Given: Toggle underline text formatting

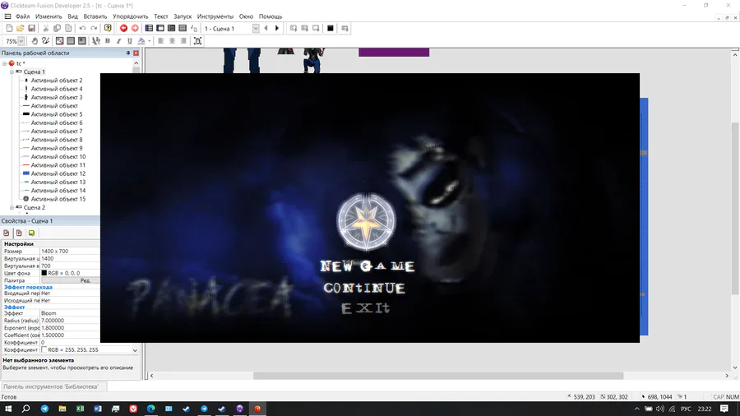Looking at the screenshot, I should point(130,41).
